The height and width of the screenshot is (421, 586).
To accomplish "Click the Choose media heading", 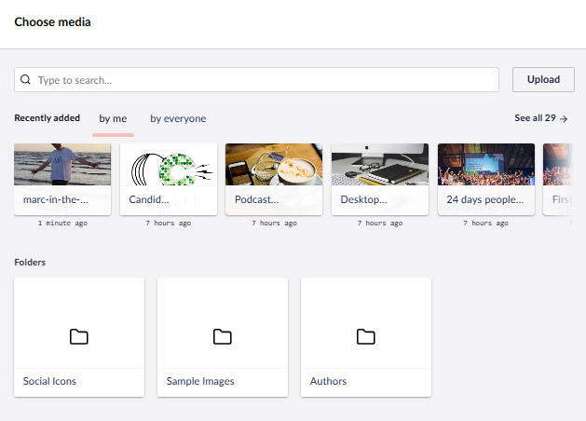I will click(52, 22).
